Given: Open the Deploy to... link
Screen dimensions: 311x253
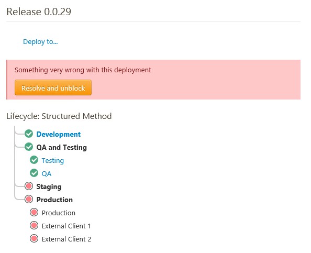Looking at the screenshot, I should [40, 42].
